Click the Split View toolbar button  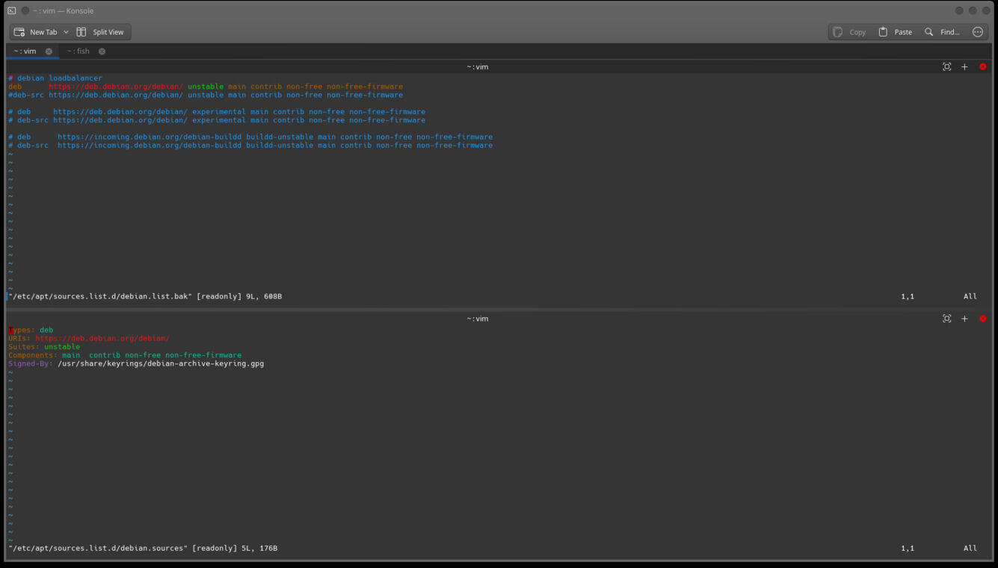[x=100, y=32]
